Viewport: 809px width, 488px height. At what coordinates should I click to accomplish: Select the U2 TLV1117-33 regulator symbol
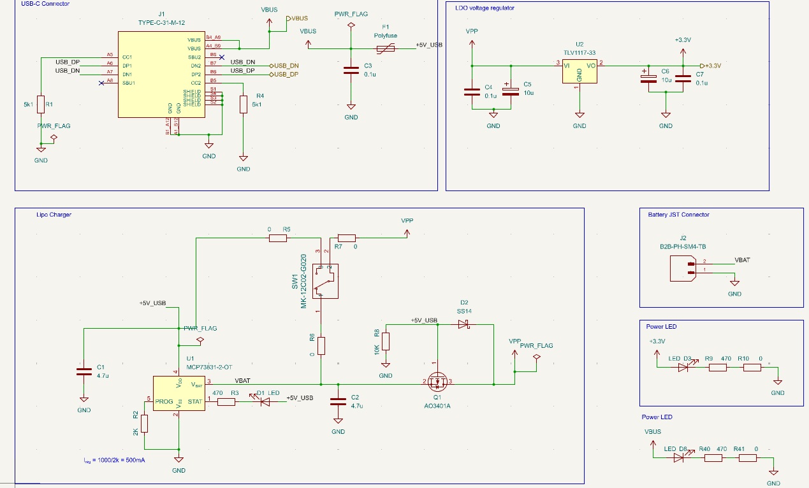pyautogui.click(x=579, y=72)
